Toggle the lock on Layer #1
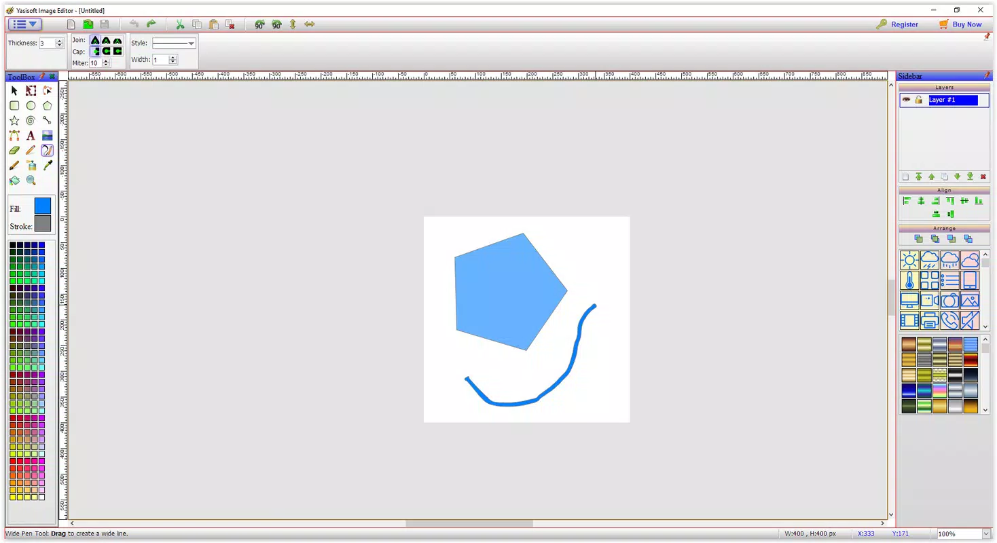Image resolution: width=997 pixels, height=543 pixels. 919,100
